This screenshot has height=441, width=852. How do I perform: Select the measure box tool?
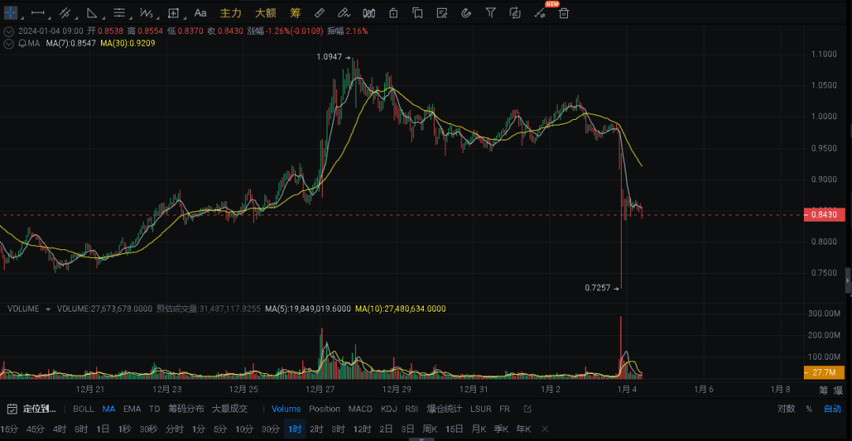(x=174, y=12)
